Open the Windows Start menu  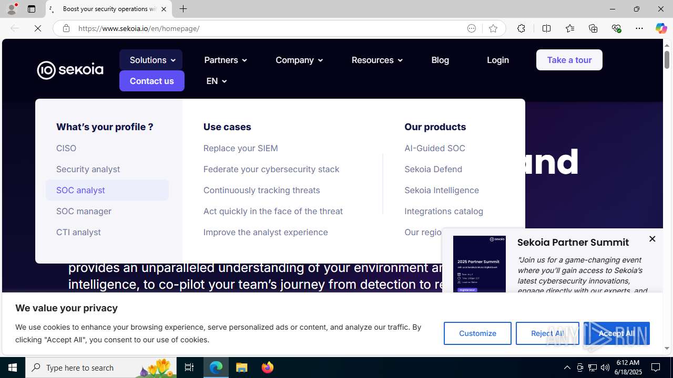tap(13, 367)
